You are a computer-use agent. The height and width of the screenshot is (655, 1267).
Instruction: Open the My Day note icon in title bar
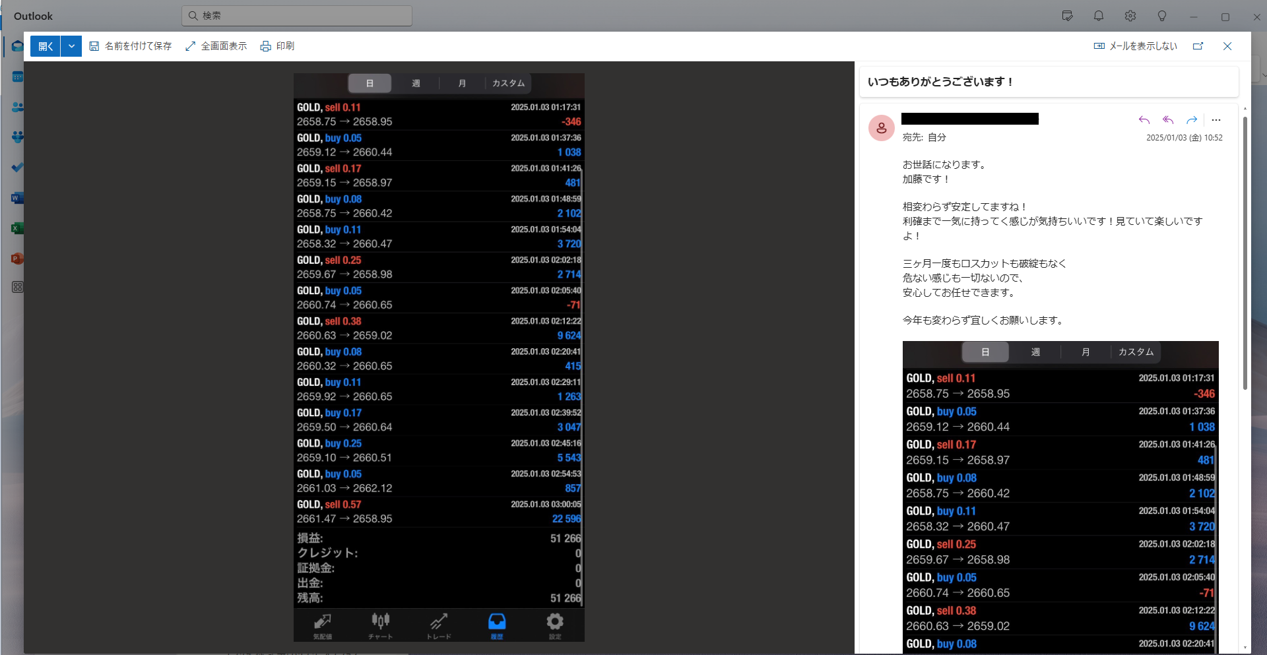[x=1067, y=16]
